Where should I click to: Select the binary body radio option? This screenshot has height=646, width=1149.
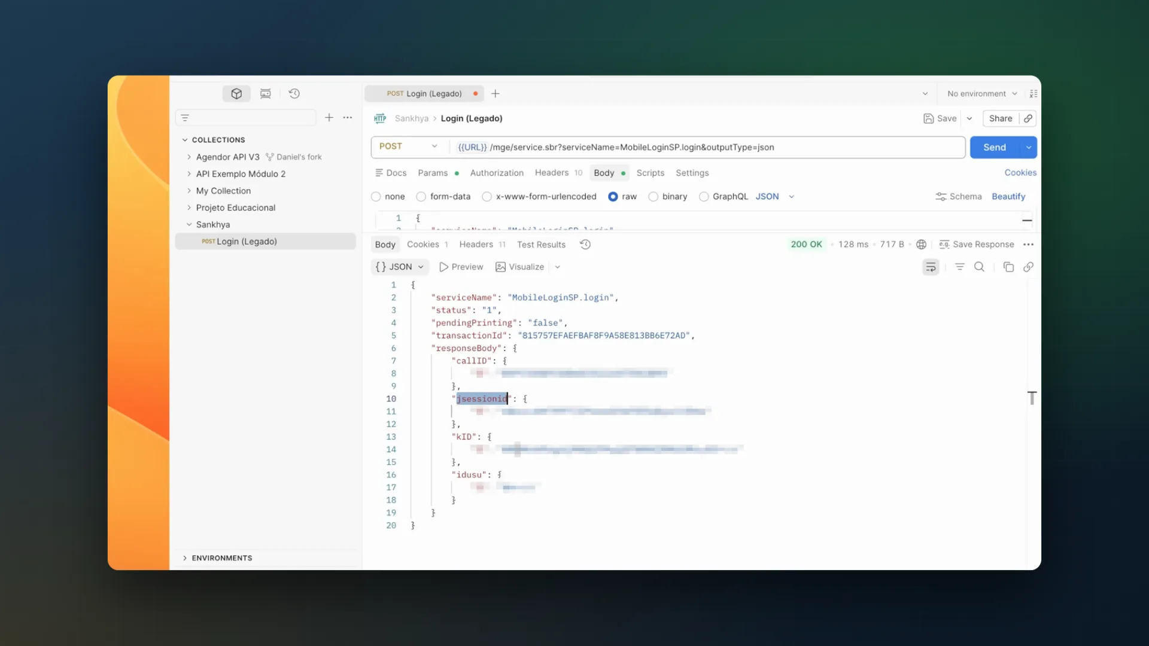[x=653, y=197]
